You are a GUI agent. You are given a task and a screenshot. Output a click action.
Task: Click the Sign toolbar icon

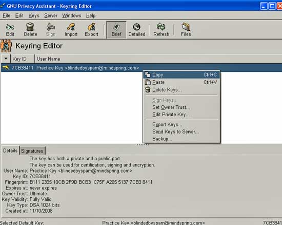pyautogui.click(x=51, y=30)
